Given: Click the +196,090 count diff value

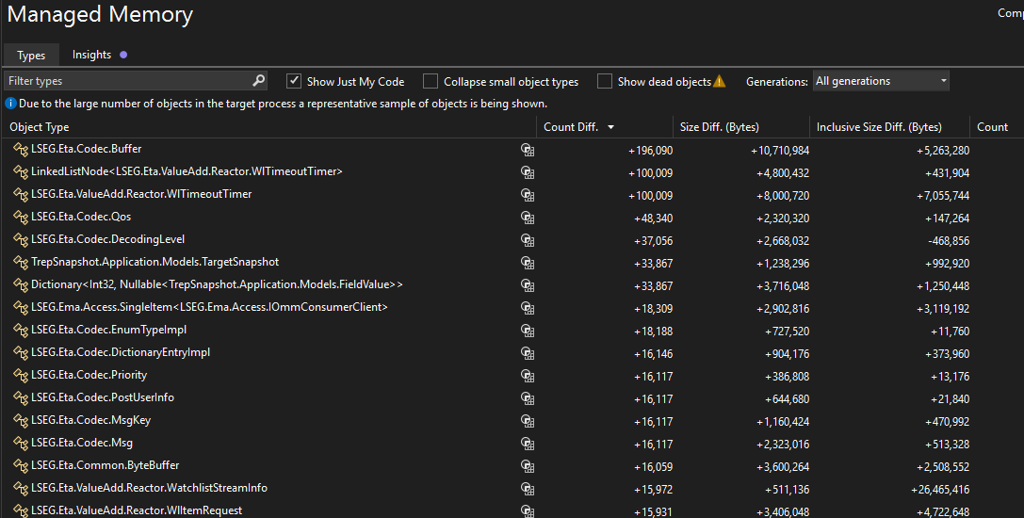Looking at the screenshot, I should pyautogui.click(x=650, y=151).
